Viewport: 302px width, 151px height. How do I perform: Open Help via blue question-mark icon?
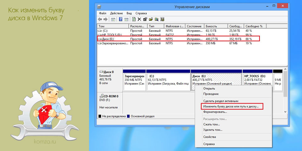[120, 19]
